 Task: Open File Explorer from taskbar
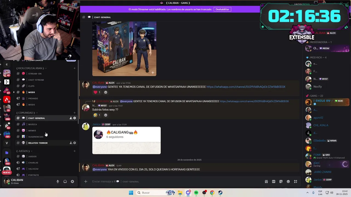pyautogui.click(x=180, y=193)
